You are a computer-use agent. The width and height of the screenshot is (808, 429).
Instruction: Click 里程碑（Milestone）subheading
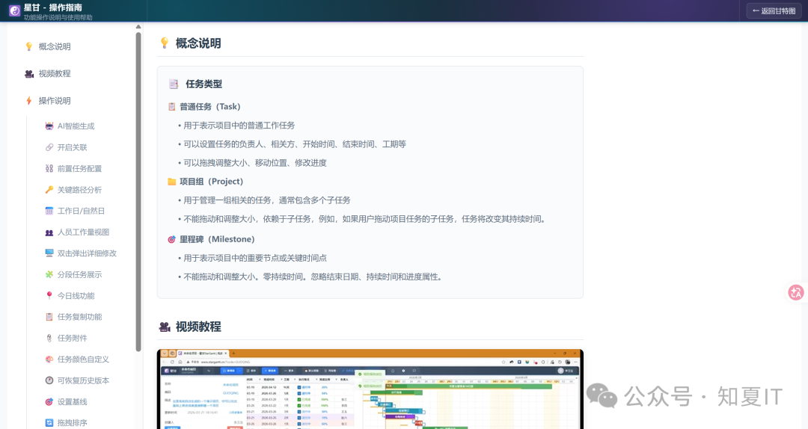pos(217,239)
